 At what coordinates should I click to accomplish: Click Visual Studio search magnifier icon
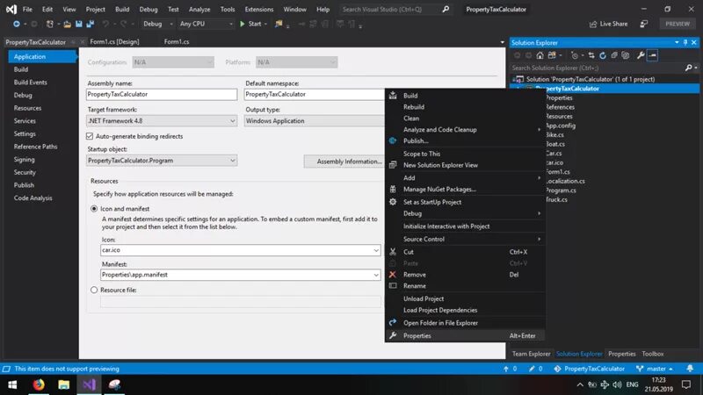pos(446,9)
